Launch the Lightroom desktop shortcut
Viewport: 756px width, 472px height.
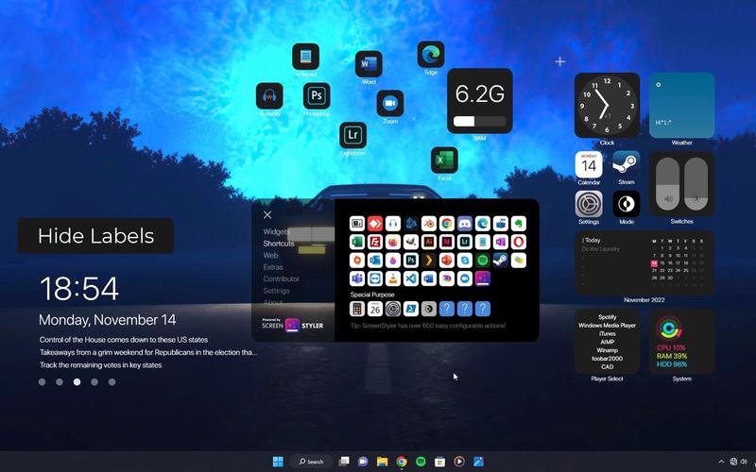pos(352,135)
